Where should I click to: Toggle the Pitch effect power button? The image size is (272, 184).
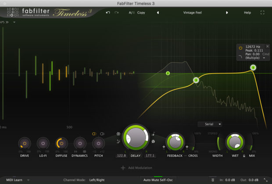[x=99, y=143]
